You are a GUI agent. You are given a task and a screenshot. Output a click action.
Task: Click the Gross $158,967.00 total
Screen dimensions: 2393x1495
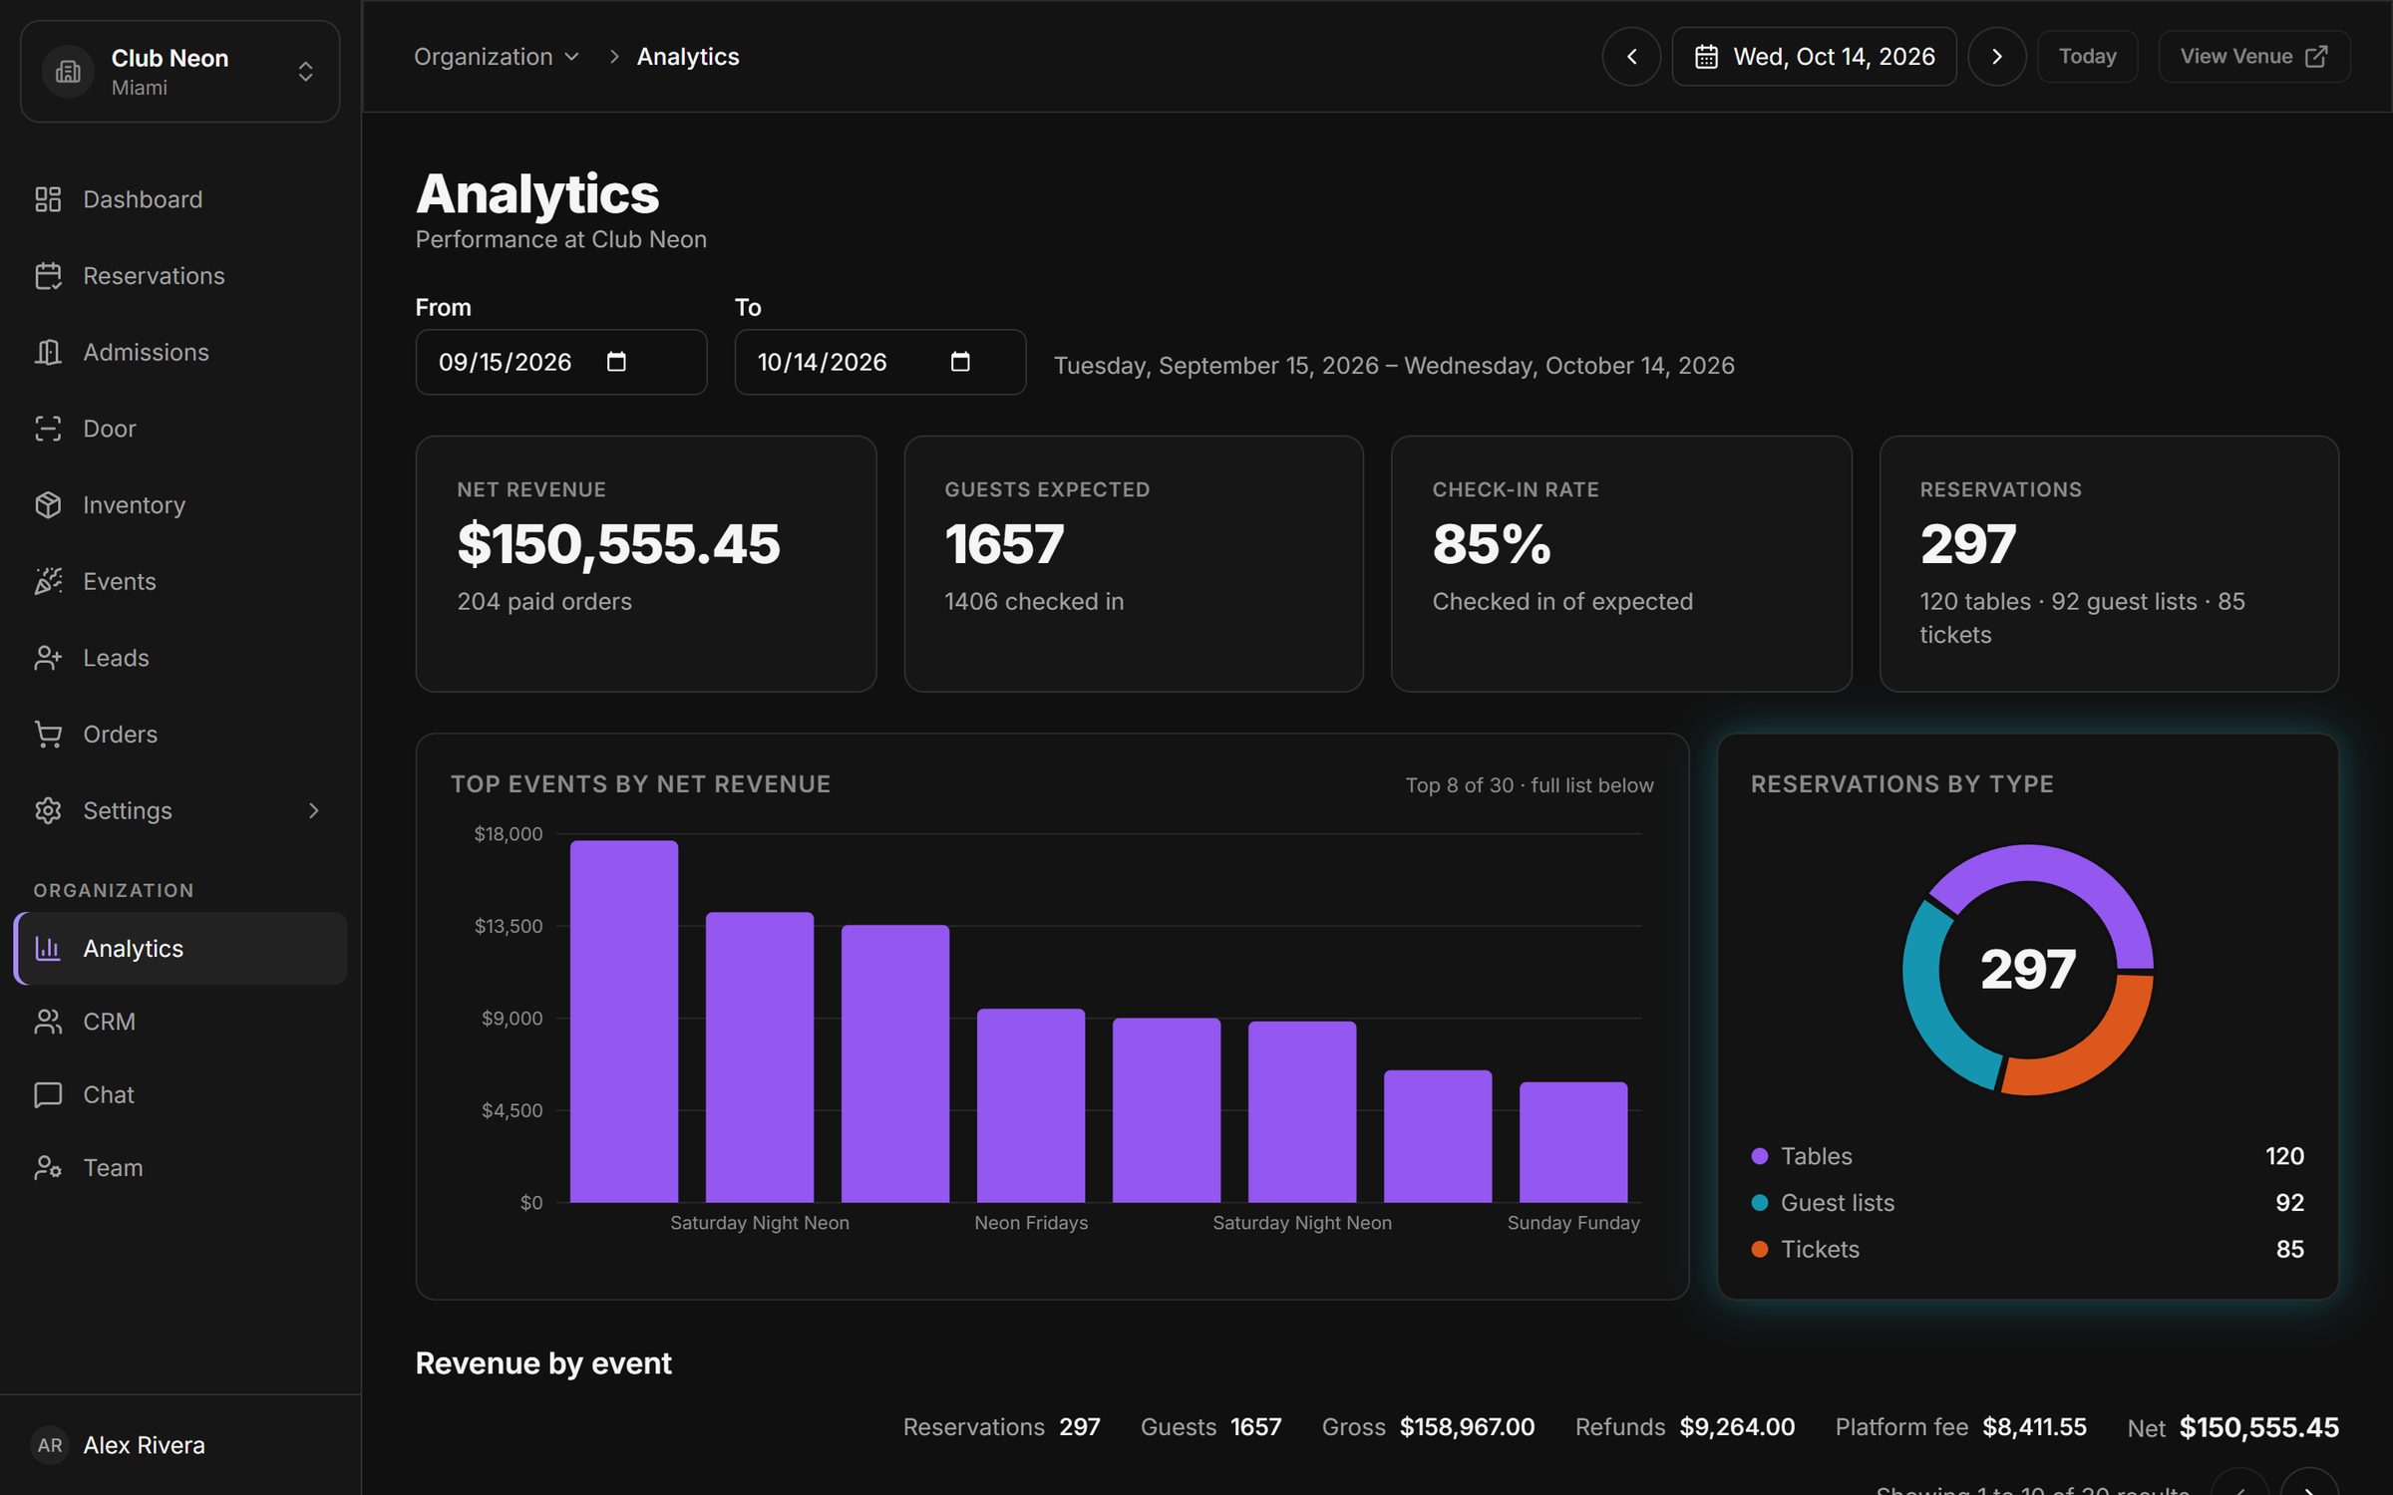(x=1428, y=1427)
